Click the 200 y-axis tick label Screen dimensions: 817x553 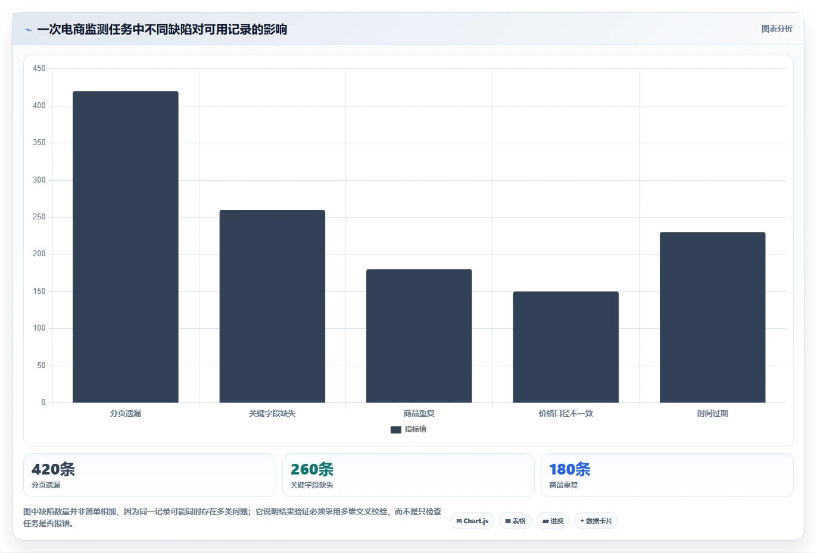click(39, 254)
